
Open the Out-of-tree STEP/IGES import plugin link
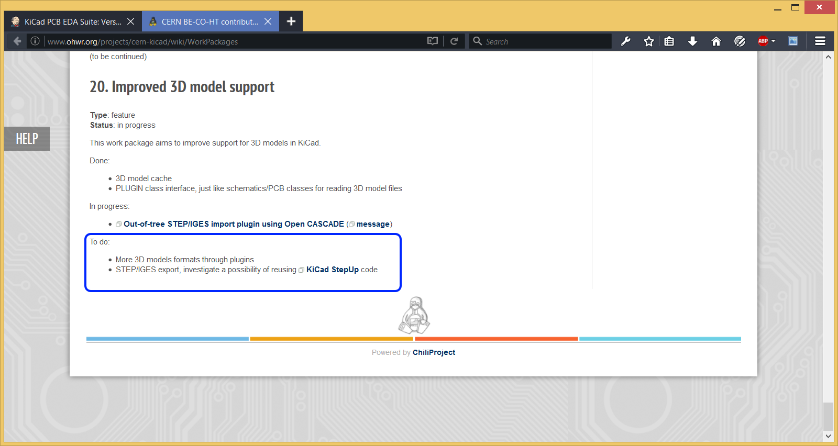(x=234, y=224)
